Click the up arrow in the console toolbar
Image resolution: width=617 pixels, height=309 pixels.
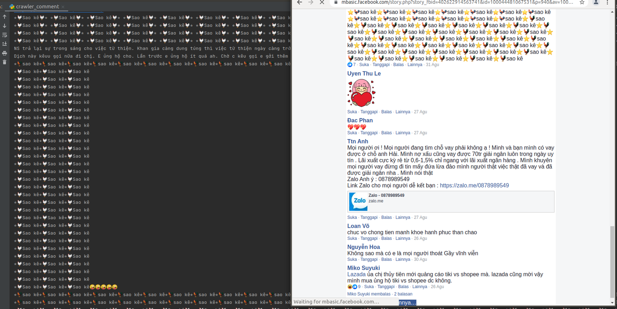pyautogui.click(x=4, y=17)
